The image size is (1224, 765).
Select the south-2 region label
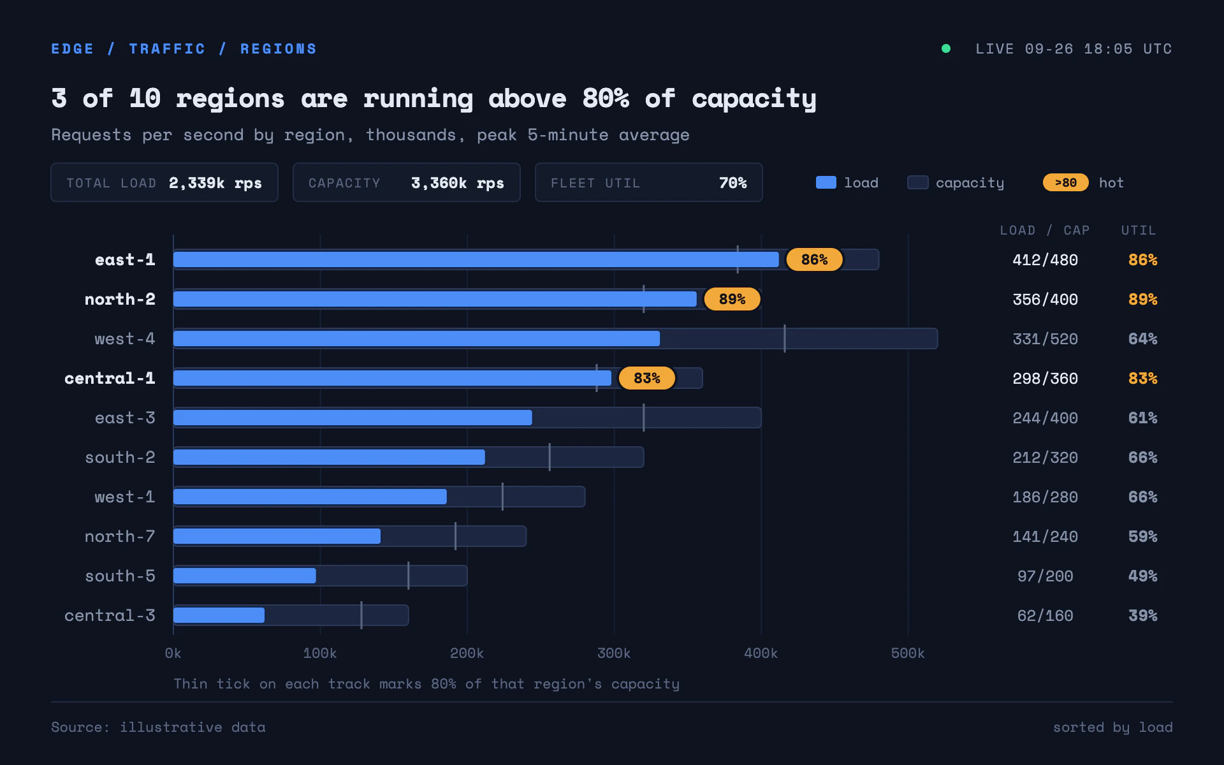[x=120, y=457]
